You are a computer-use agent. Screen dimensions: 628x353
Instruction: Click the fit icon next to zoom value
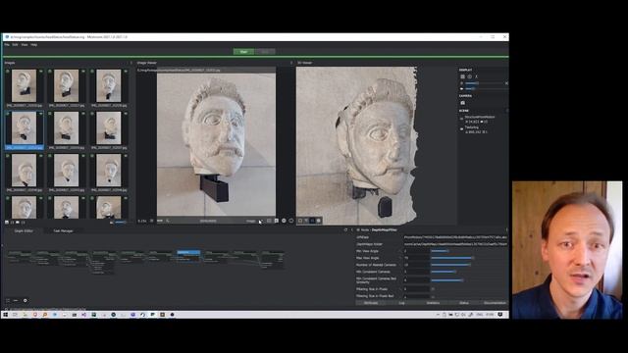[152, 221]
